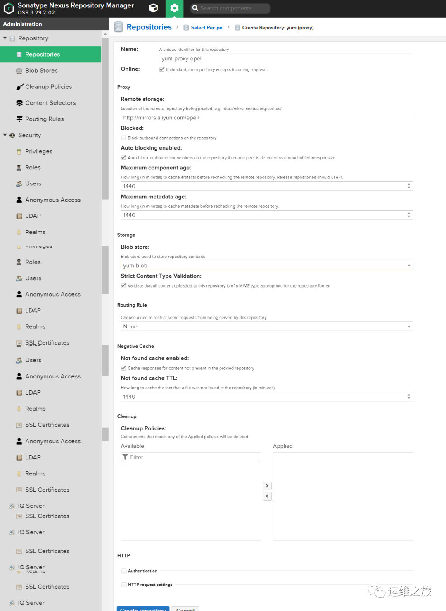Open Repositories in the sidebar
The image size is (446, 611).
pos(43,55)
